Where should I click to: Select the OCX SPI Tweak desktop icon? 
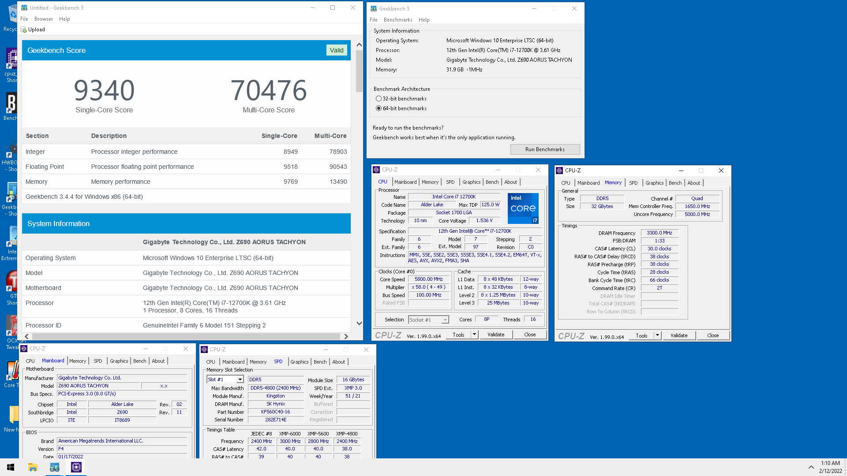tap(11, 333)
